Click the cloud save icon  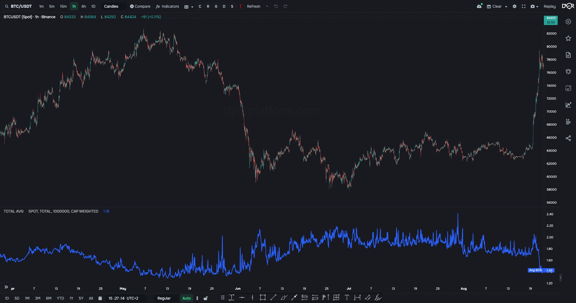pyautogui.click(x=479, y=6)
